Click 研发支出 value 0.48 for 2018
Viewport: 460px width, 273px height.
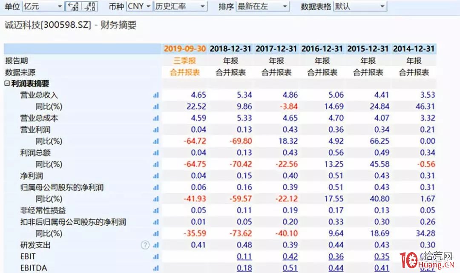pyautogui.click(x=244, y=245)
